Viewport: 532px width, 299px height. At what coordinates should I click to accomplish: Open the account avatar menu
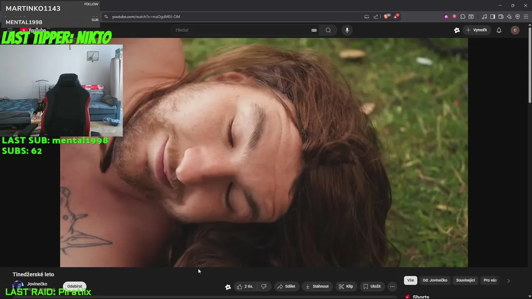tap(515, 30)
